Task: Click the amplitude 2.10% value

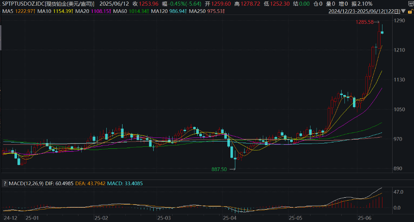Action: click(365, 4)
